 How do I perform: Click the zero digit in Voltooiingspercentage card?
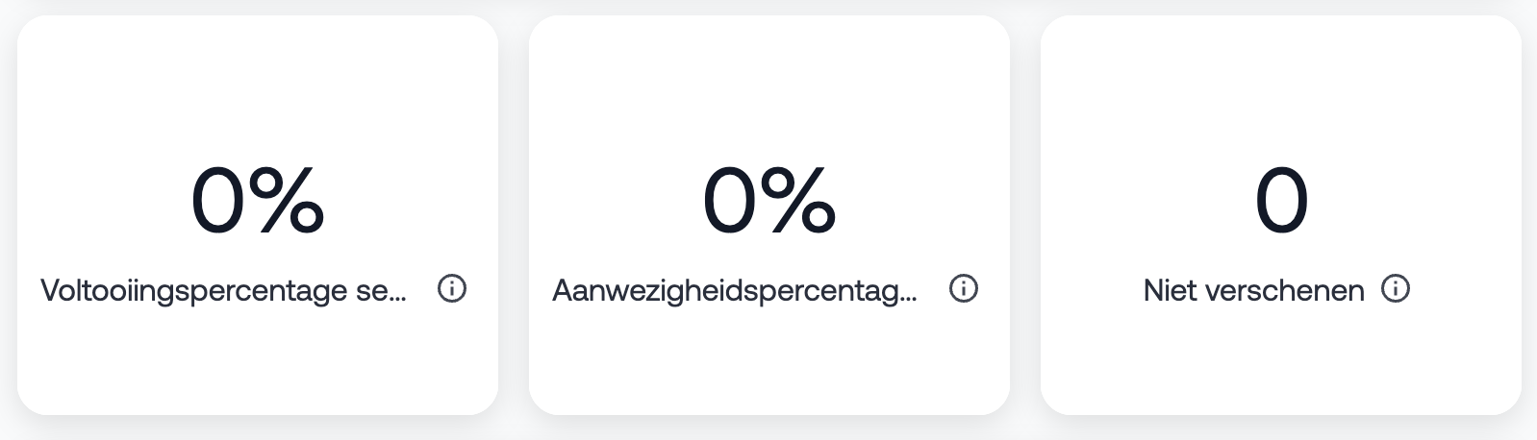[218, 201]
